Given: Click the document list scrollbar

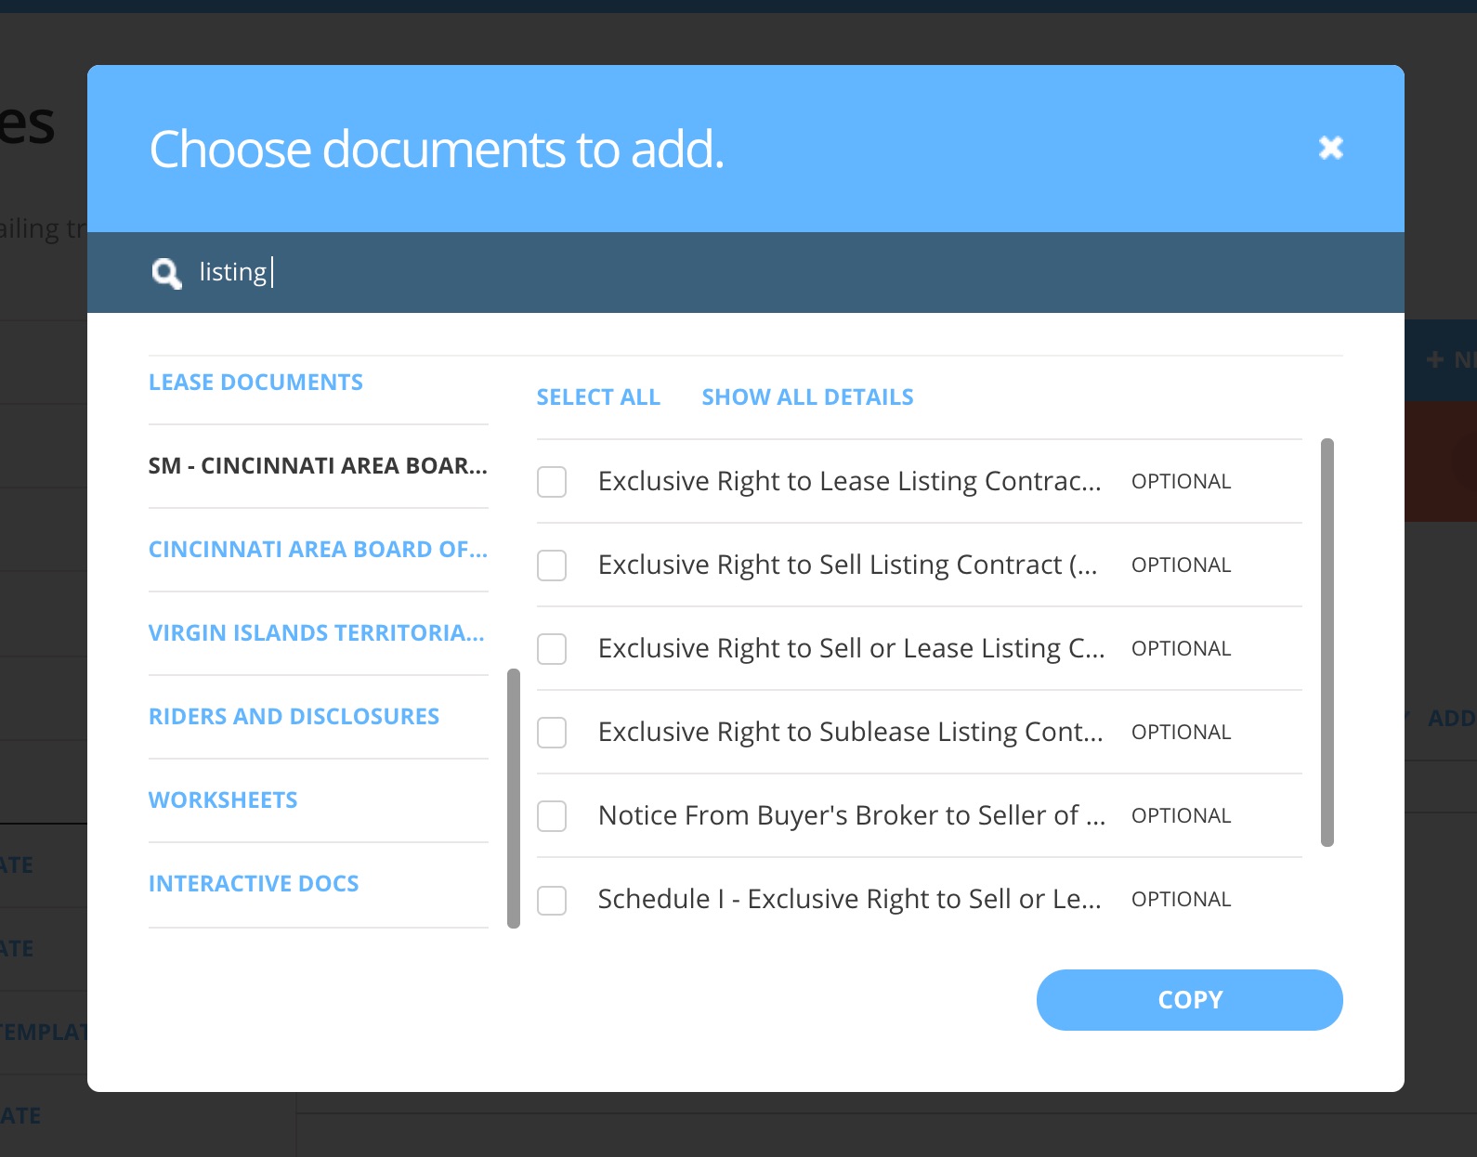Looking at the screenshot, I should [1327, 643].
